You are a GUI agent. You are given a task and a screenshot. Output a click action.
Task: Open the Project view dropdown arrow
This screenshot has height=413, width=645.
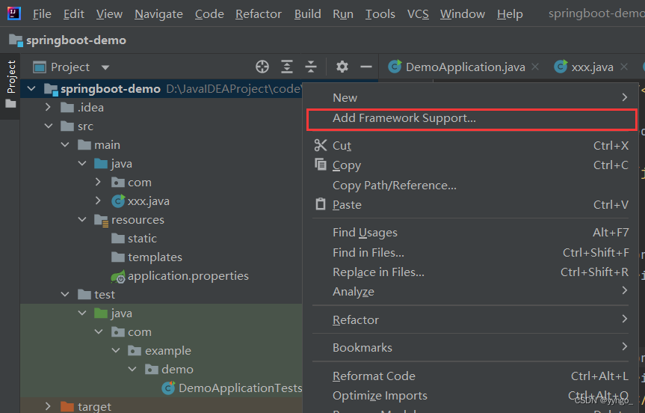[105, 67]
